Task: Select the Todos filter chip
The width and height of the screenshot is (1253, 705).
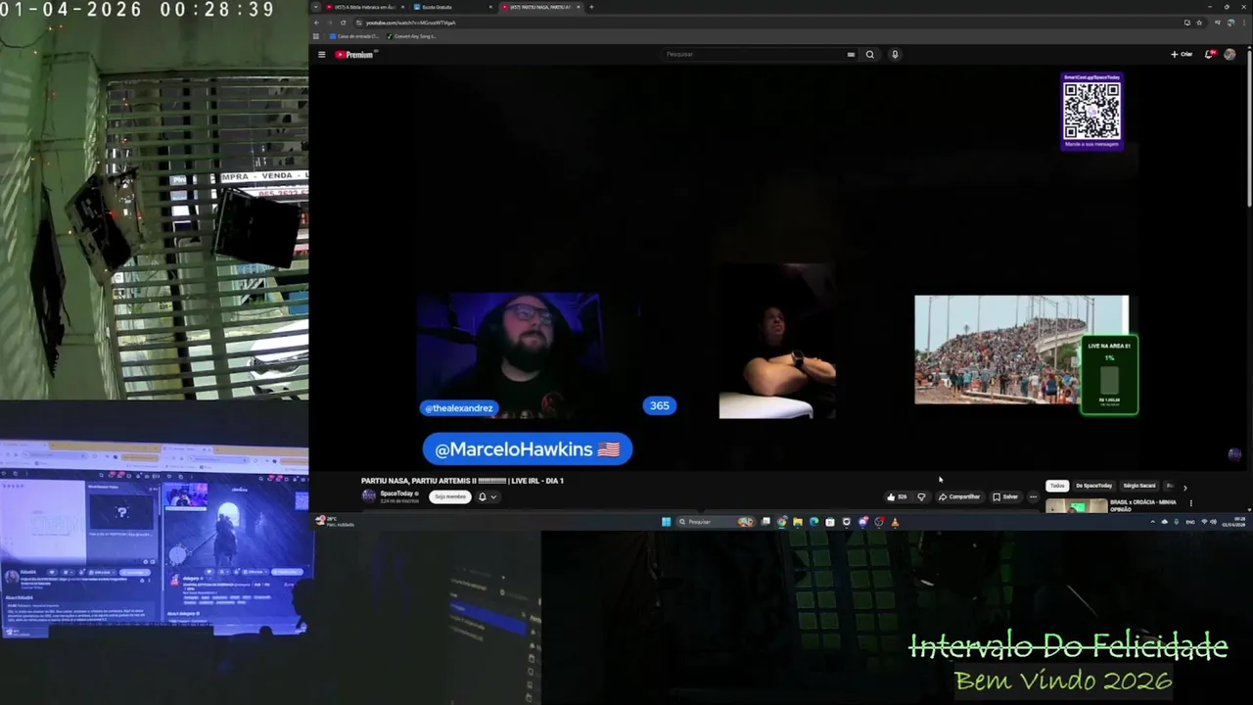Action: (x=1057, y=486)
